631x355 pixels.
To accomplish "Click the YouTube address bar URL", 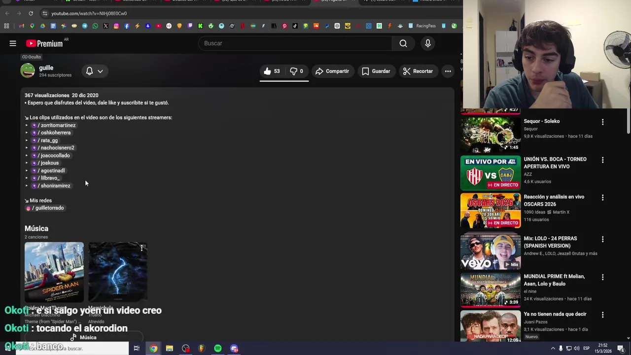I will click(89, 13).
